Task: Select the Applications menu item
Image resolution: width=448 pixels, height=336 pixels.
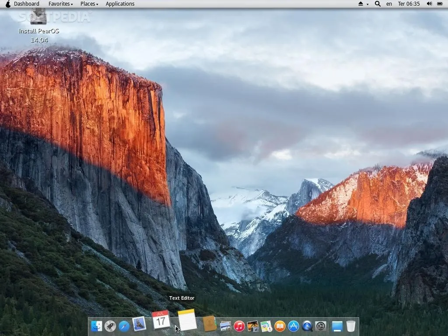Action: (120, 4)
